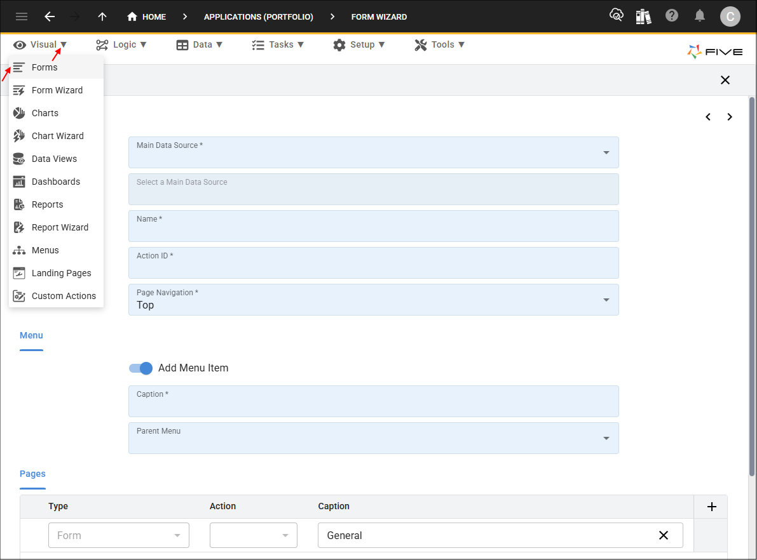Click the vertical scrollbar
This screenshot has height=560, width=757.
752,286
